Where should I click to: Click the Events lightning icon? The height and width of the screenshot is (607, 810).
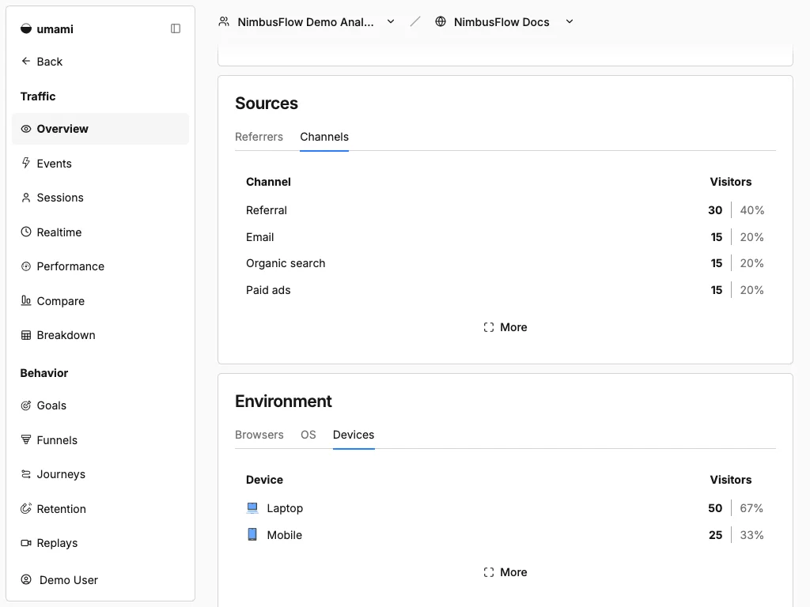26,163
